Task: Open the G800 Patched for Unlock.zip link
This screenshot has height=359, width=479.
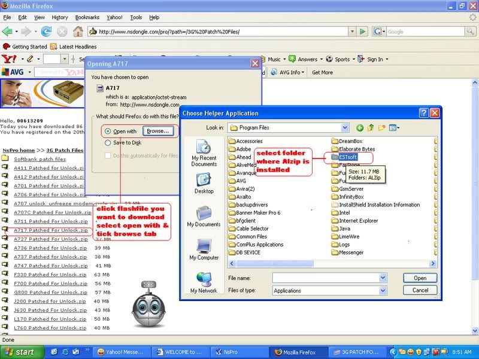Action: [50, 292]
